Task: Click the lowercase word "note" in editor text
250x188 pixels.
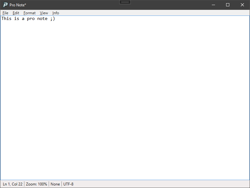Action: [42, 19]
